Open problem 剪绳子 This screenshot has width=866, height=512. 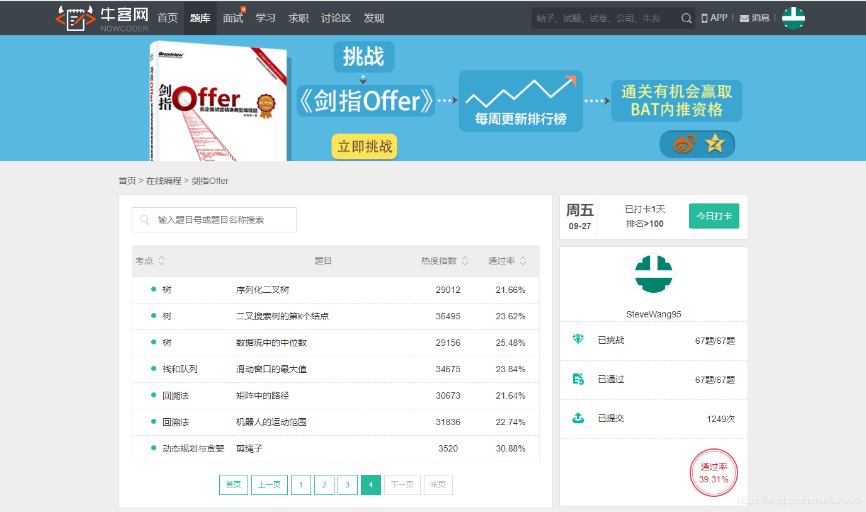point(249,448)
